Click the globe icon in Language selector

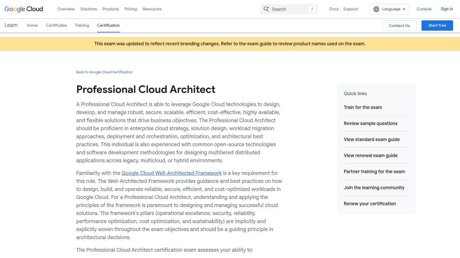coord(376,9)
